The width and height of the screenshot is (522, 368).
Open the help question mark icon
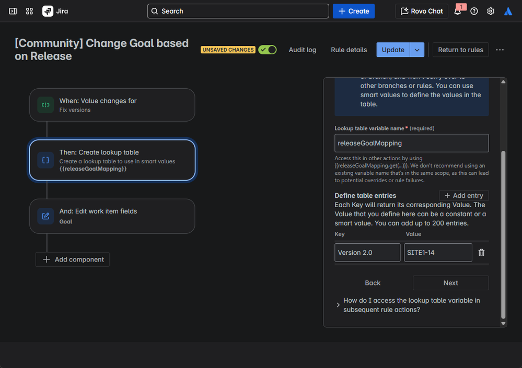[x=474, y=11]
